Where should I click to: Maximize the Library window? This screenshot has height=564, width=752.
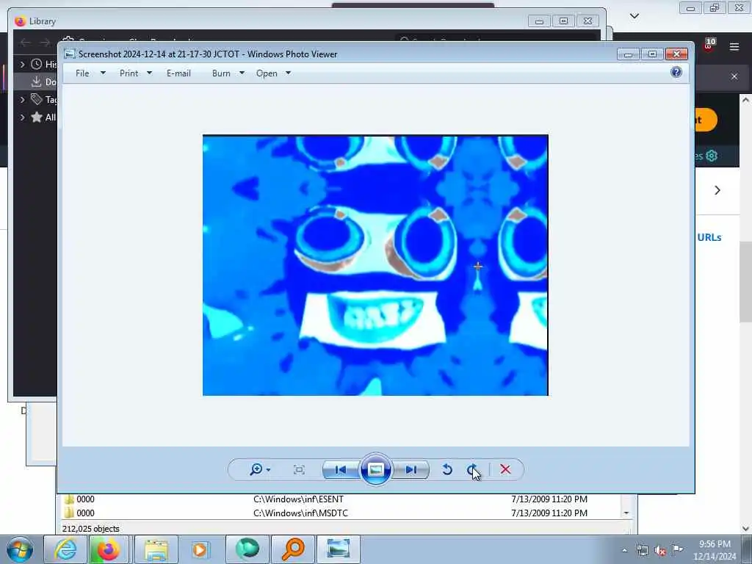(x=563, y=21)
